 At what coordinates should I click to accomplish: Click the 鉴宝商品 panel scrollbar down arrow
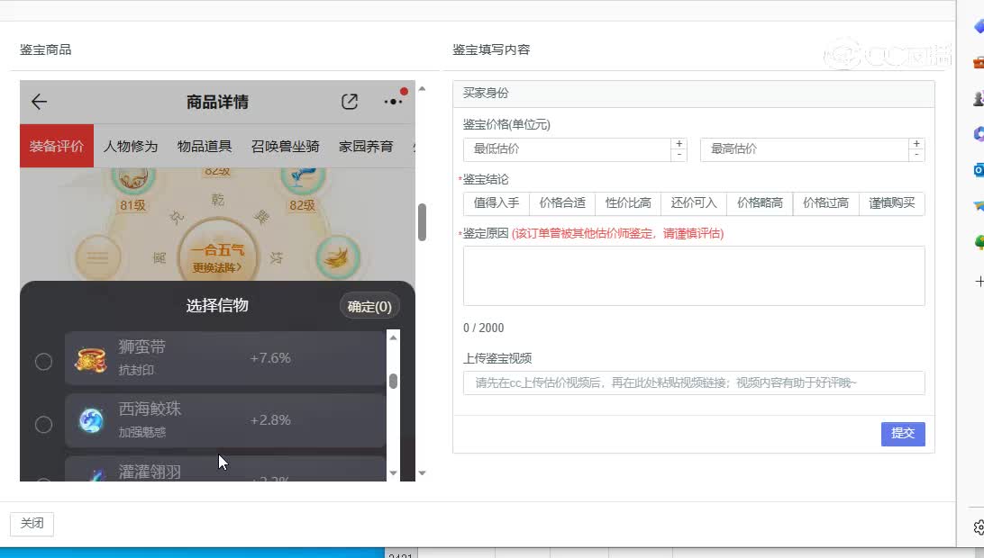tap(423, 473)
